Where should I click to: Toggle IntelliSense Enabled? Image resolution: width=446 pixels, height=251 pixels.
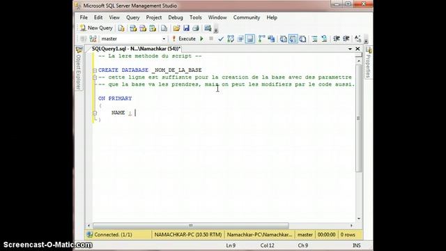pos(250,39)
